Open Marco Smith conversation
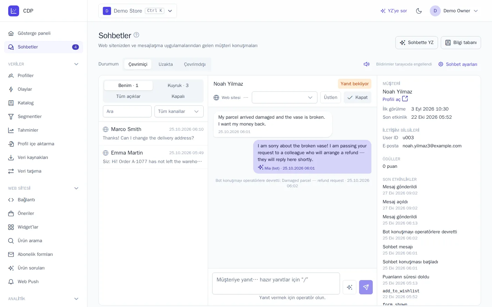Viewport: 492px width, 307px height. point(153,133)
